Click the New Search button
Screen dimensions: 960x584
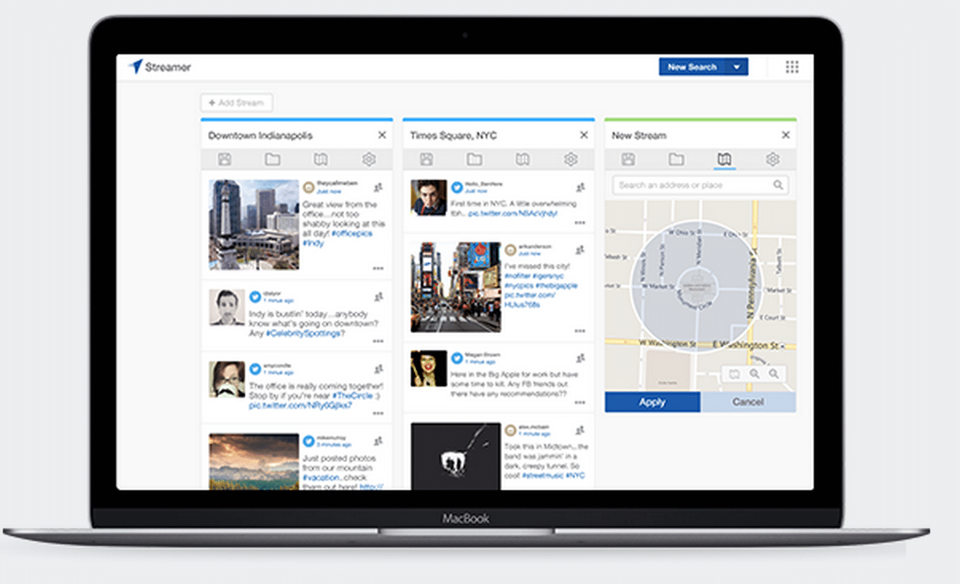pyautogui.click(x=692, y=67)
